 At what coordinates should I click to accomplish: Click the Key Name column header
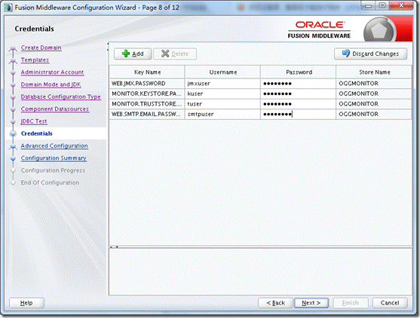coord(147,72)
